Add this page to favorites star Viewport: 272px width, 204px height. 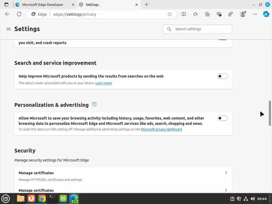click(170, 14)
